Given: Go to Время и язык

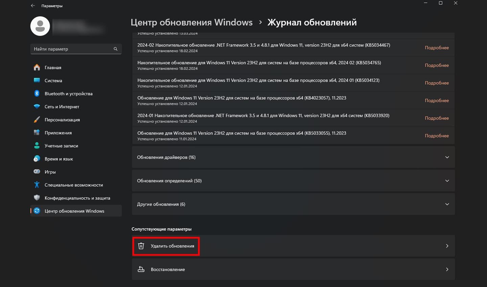Looking at the screenshot, I should (76, 159).
